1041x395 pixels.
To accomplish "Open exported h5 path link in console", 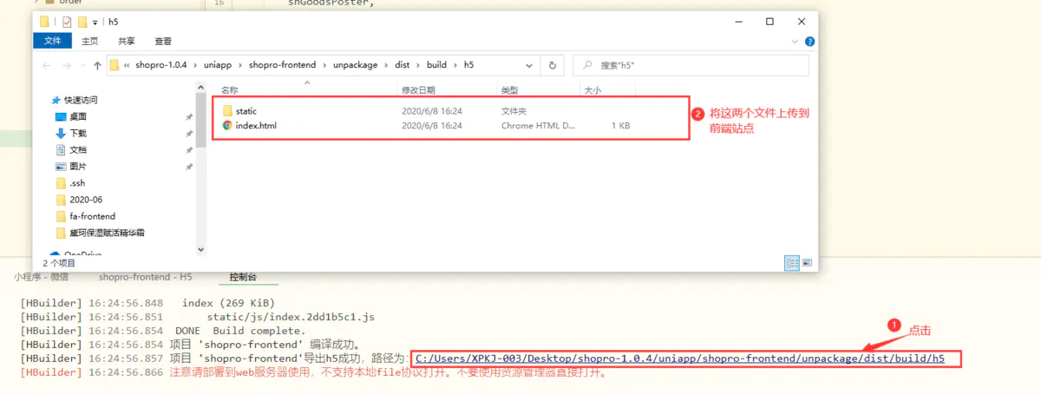I will [680, 359].
